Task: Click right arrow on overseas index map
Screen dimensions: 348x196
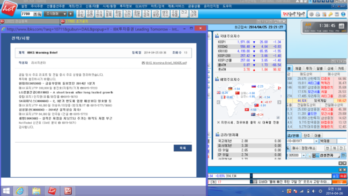Action: (279, 102)
